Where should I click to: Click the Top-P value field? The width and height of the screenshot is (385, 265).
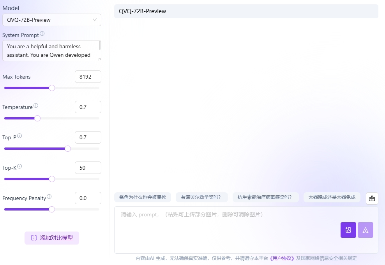pyautogui.click(x=88, y=137)
